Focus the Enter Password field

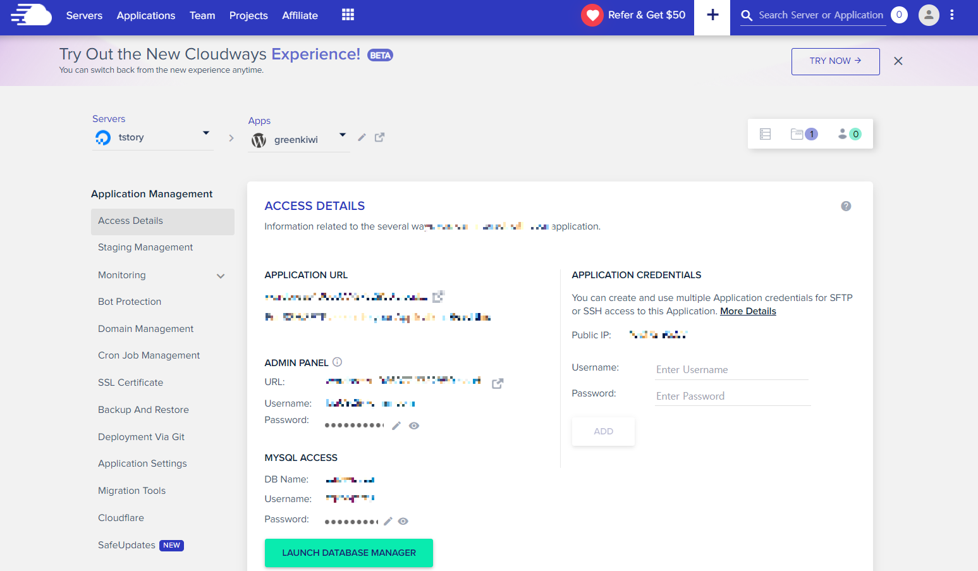tap(733, 396)
